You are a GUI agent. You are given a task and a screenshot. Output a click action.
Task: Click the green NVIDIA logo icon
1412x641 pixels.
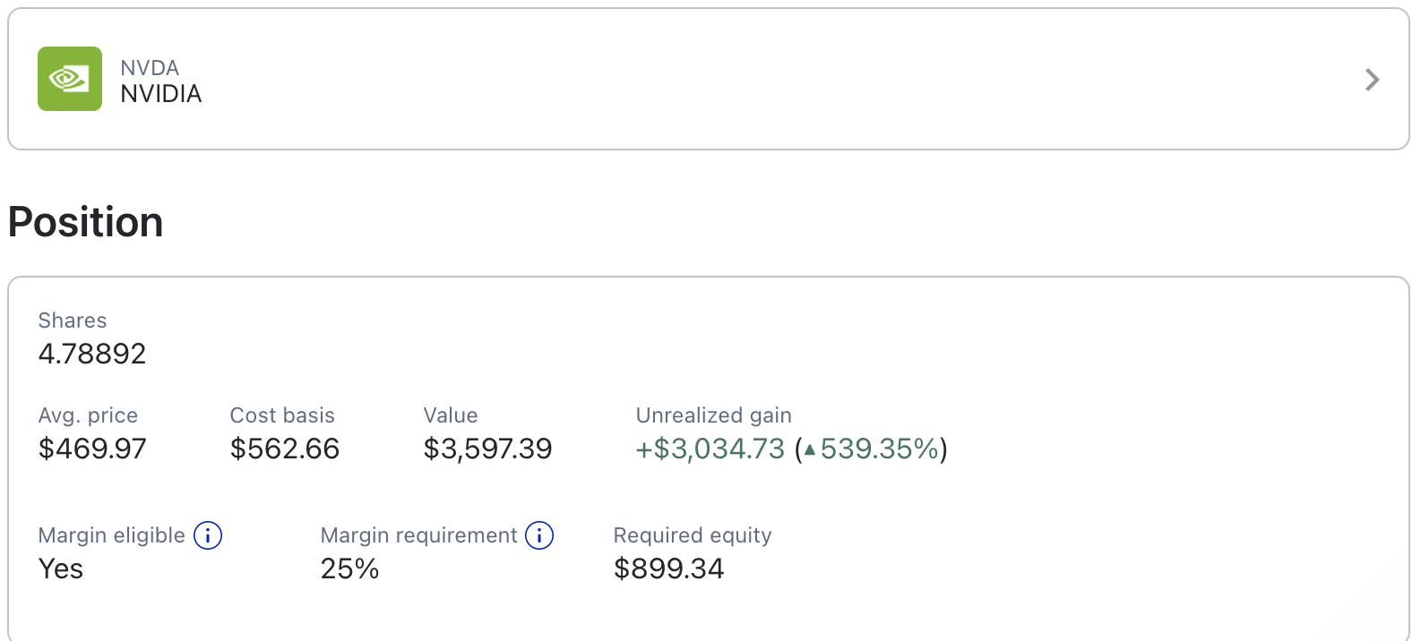70,79
